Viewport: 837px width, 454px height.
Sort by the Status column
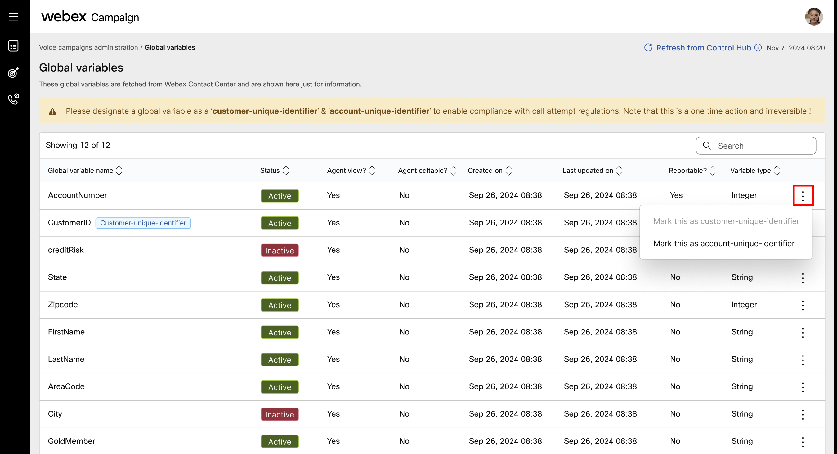[286, 171]
